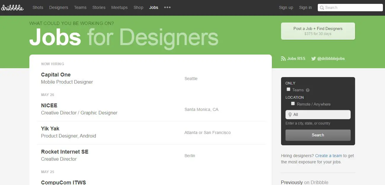Open Stories in the navigation

click(x=99, y=7)
